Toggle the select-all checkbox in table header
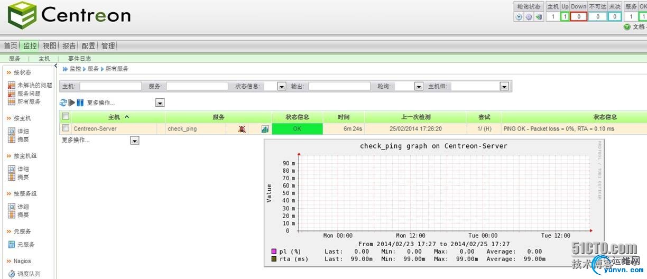Screen dimensions: 647x279 coord(66,116)
